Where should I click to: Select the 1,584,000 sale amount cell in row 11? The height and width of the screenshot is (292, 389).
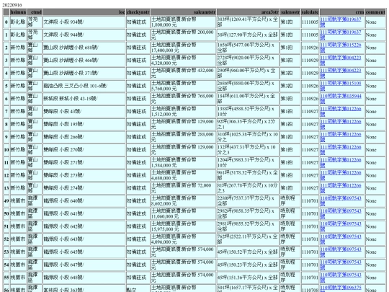[x=184, y=163]
